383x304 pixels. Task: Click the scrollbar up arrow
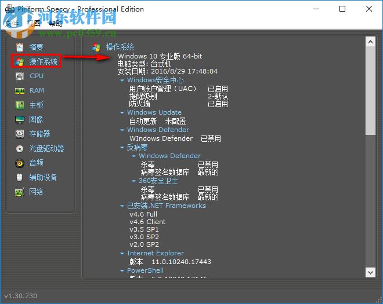point(370,42)
